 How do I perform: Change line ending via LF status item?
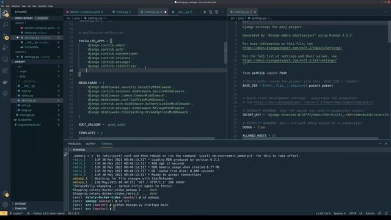360,213
